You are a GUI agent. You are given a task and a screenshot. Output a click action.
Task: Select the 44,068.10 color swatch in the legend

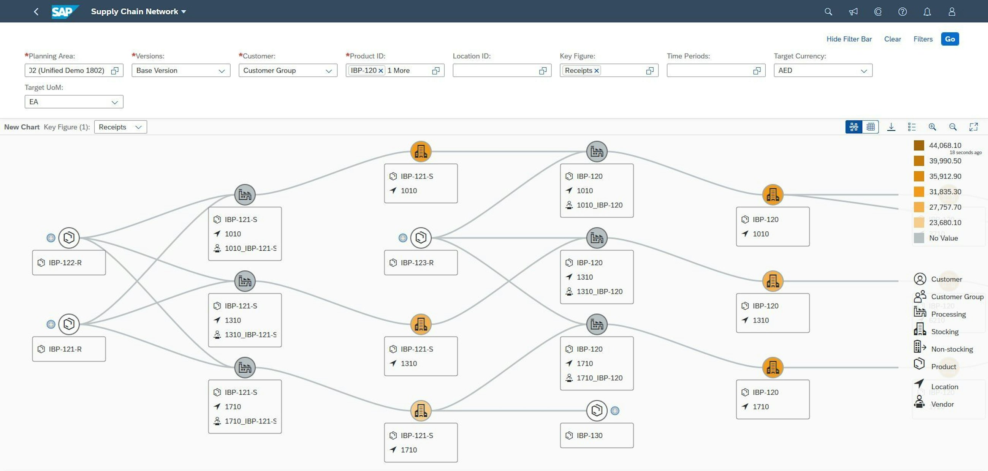click(x=919, y=145)
